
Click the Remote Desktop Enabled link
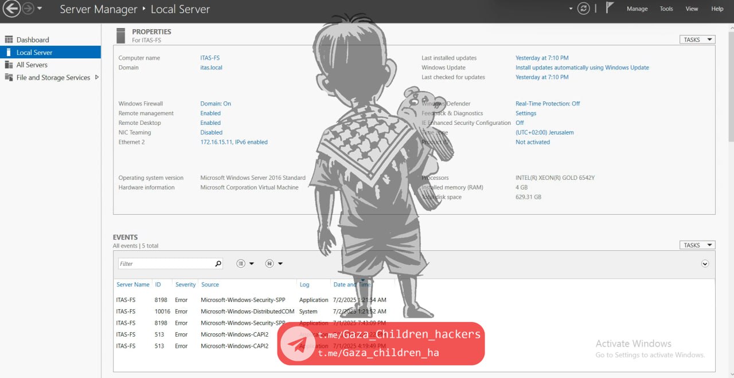(x=210, y=123)
